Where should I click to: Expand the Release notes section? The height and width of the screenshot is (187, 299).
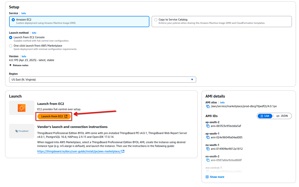(19, 65)
